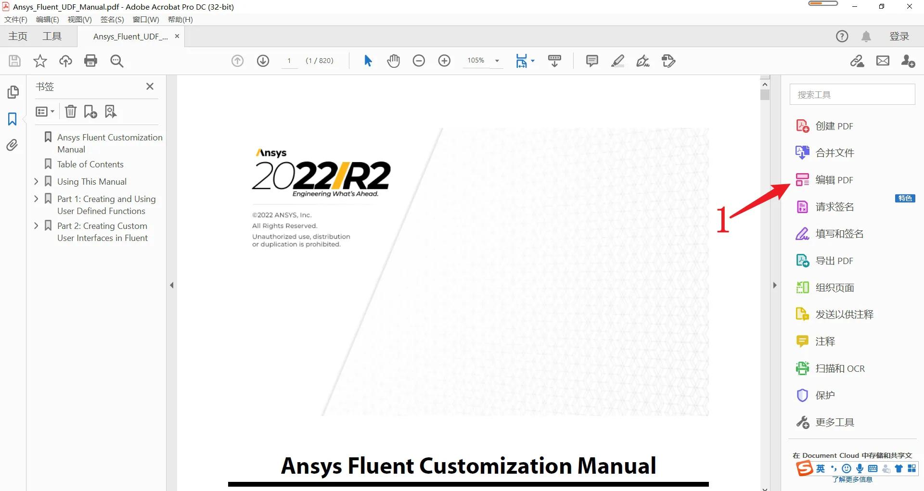Viewport: 924px width, 491px height.
Task: Open the 帮助(H) menu
Action: [180, 19]
